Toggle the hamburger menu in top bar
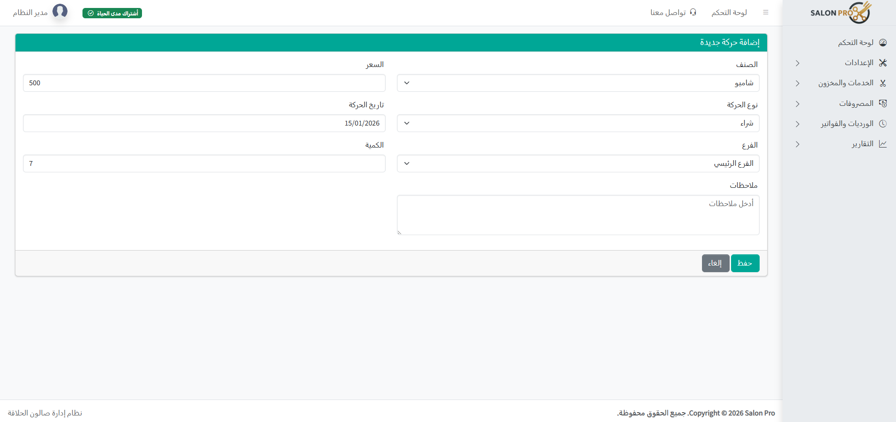The height and width of the screenshot is (422, 896). [767, 12]
